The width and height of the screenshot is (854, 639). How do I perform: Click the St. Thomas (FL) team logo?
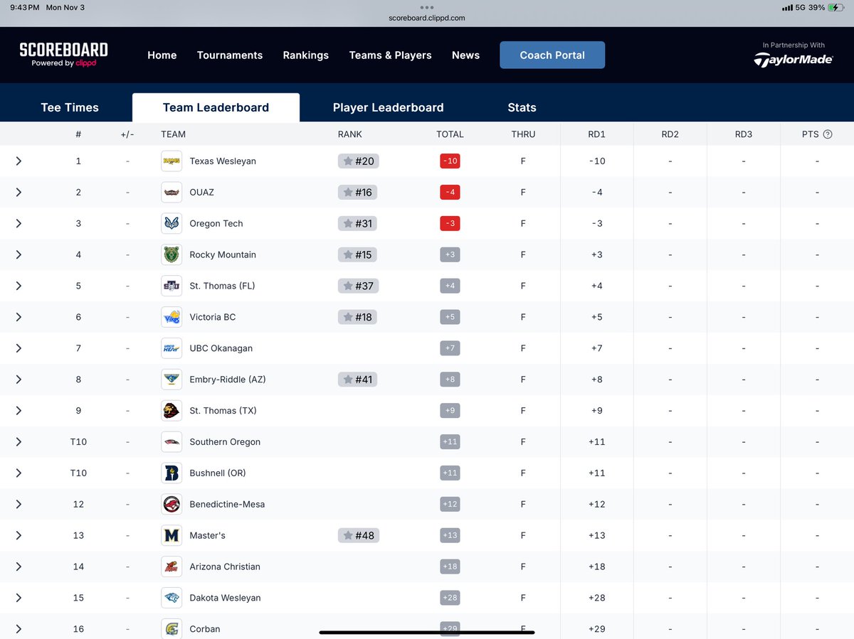(172, 286)
